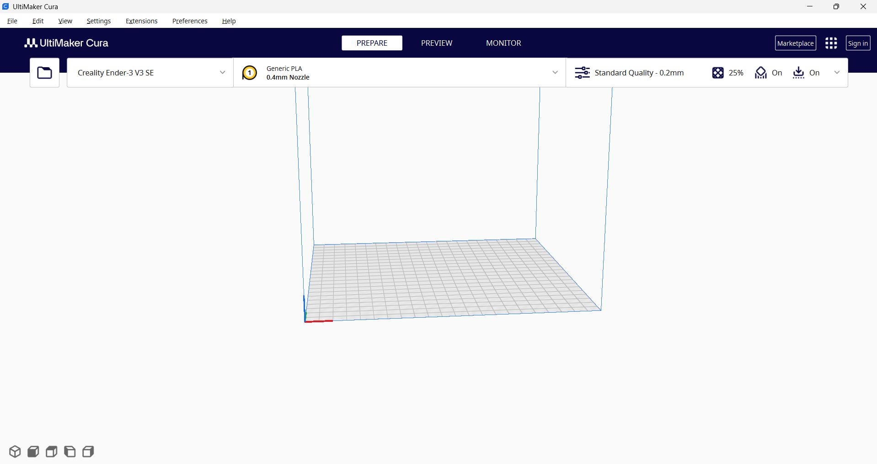This screenshot has height=464, width=877.
Task: Click the applications grid icon near Sign in
Action: click(x=831, y=43)
